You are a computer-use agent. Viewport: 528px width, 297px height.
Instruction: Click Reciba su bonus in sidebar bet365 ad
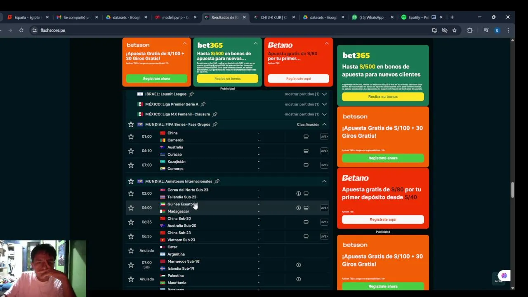pyautogui.click(x=383, y=97)
